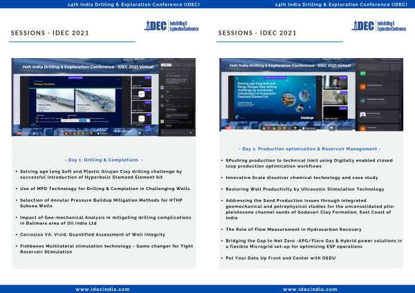Select 'SPushing production to technical limit' bullet

(x=309, y=163)
